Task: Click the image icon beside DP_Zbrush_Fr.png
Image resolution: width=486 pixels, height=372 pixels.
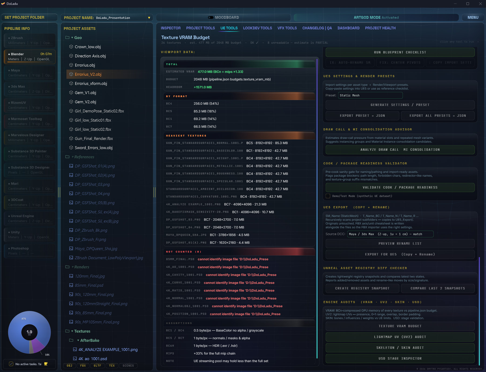Action: point(71,239)
